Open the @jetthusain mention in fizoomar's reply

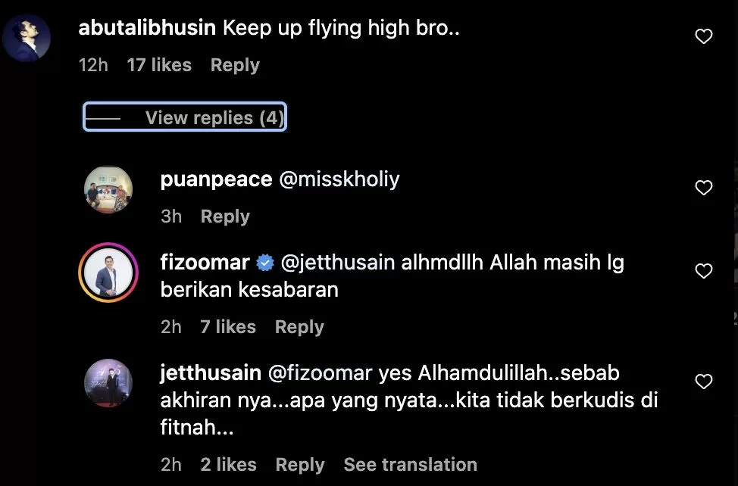click(x=337, y=263)
